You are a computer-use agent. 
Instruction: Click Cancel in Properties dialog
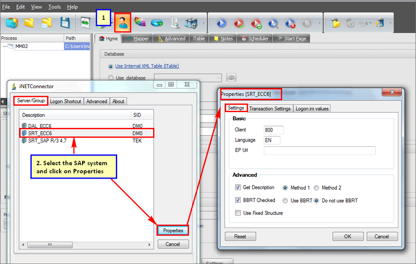[x=382, y=236]
